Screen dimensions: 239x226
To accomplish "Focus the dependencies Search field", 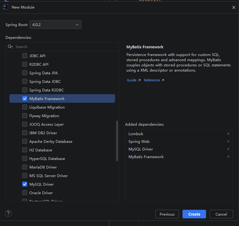I will tap(62, 46).
